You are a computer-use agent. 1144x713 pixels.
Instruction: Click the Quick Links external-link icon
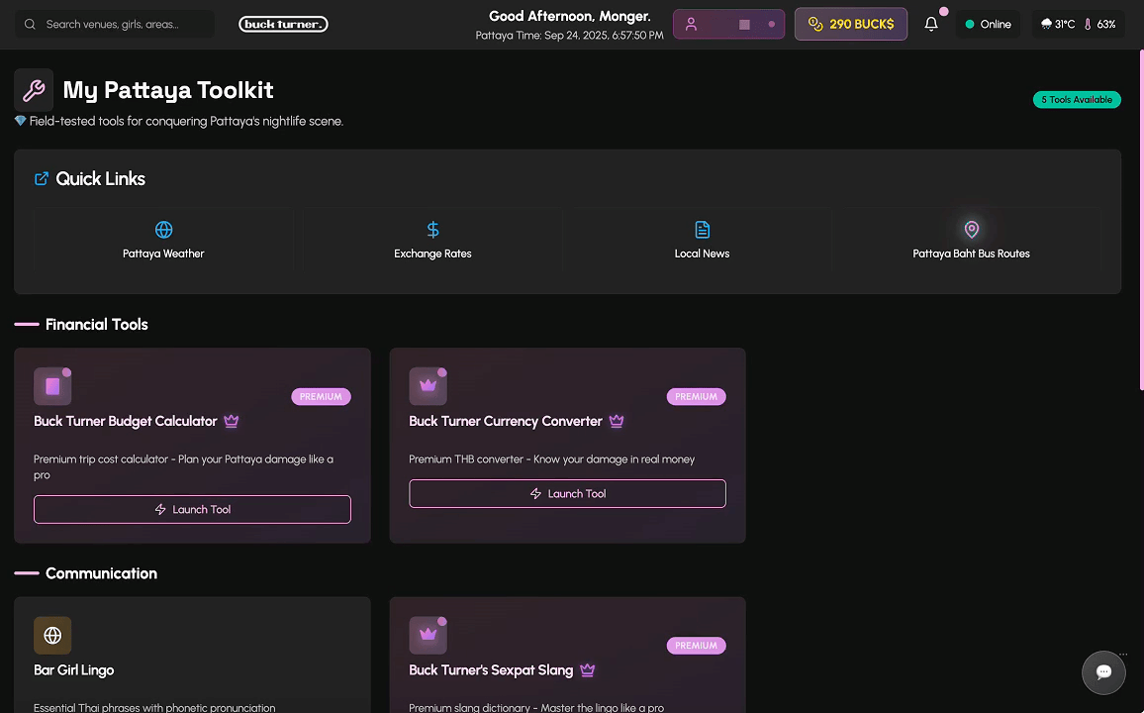click(42, 178)
